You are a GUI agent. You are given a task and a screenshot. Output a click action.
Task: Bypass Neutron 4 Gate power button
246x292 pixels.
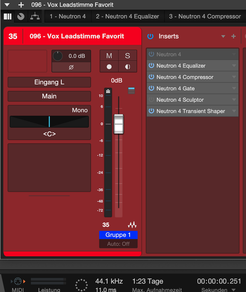(x=151, y=88)
